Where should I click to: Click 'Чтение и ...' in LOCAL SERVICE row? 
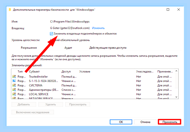point(69,94)
